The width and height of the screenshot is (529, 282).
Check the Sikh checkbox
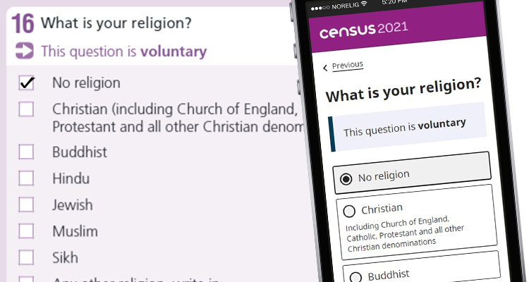[x=26, y=257]
